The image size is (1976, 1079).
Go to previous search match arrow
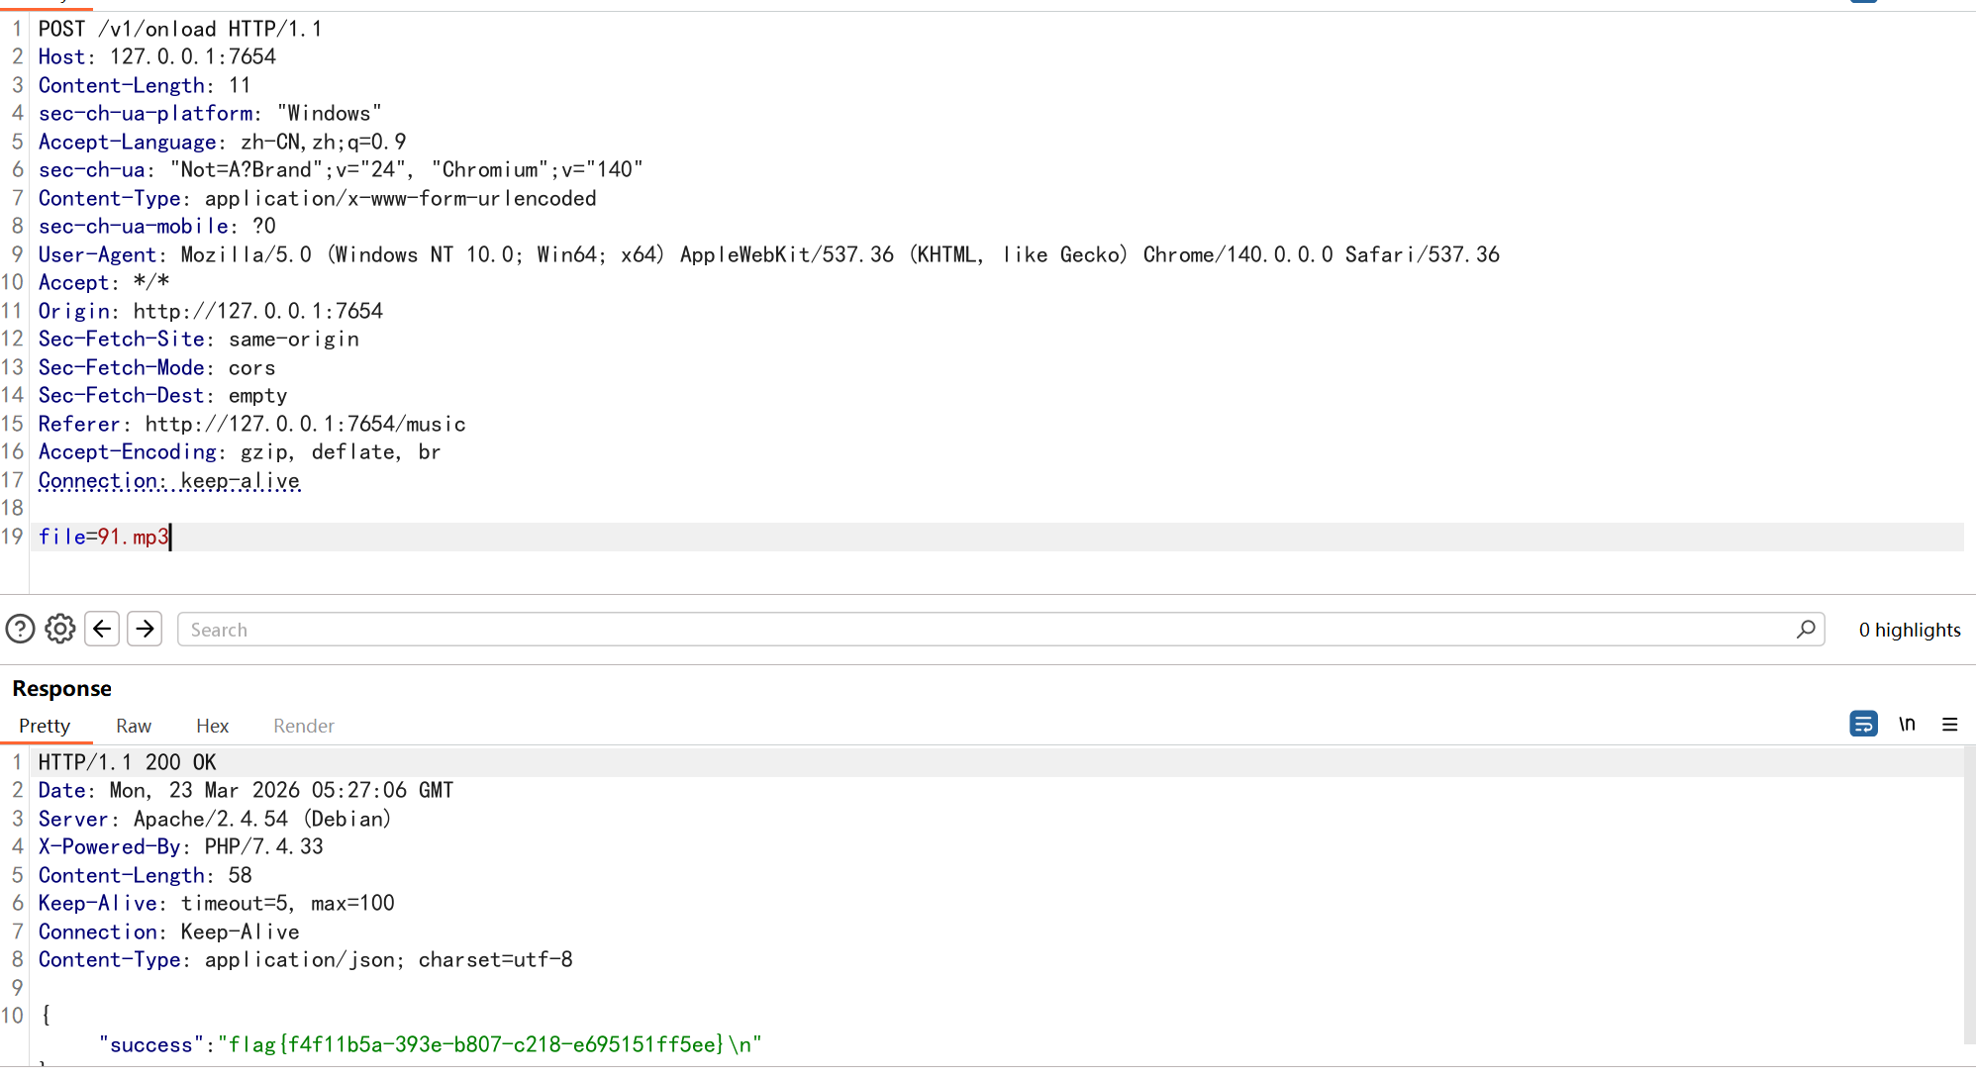[102, 630]
